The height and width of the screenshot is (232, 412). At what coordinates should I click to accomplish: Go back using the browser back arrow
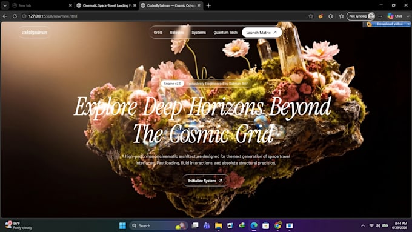point(5,16)
